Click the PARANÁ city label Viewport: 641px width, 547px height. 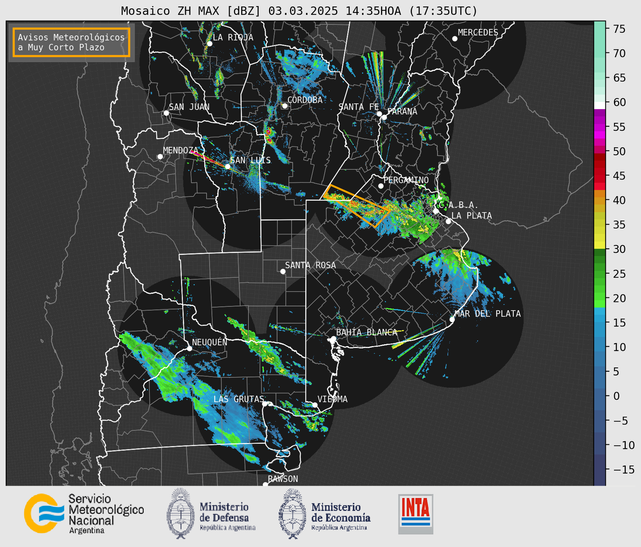(402, 111)
